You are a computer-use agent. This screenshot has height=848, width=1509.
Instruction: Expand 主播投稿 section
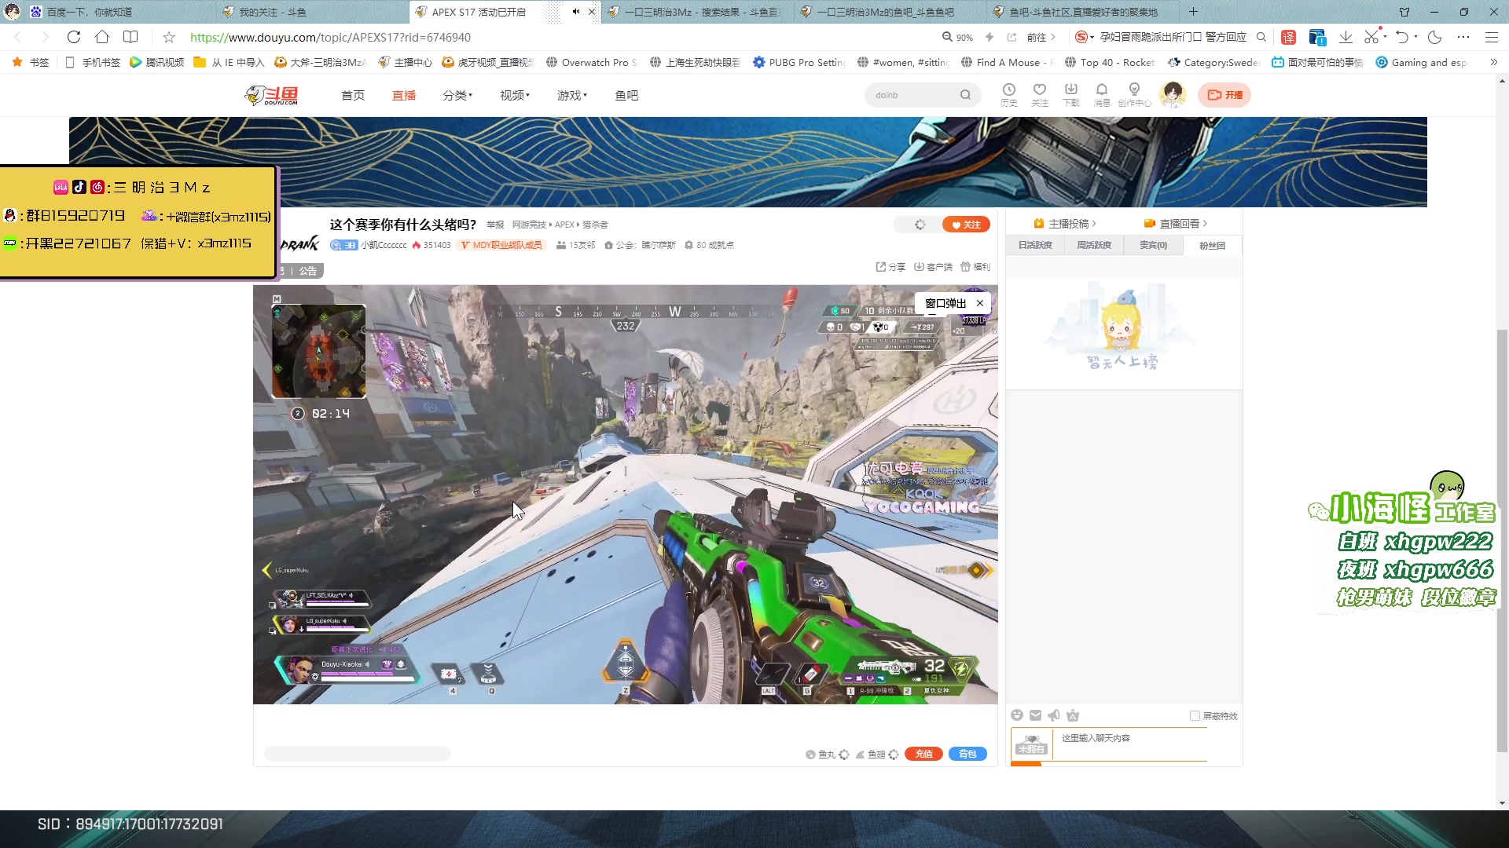[x=1064, y=224]
